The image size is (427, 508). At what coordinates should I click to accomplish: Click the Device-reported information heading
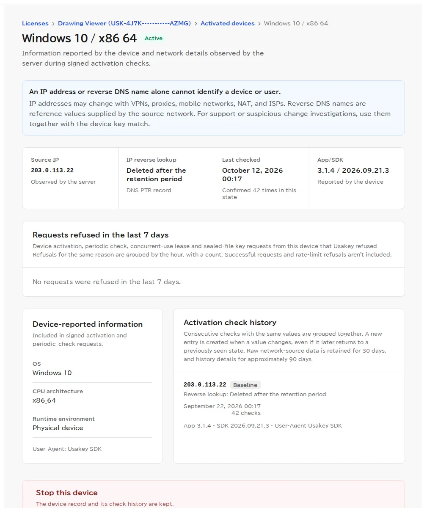click(88, 324)
